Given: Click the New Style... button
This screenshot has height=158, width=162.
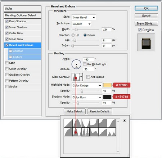Looking at the screenshot, I should point(146,23).
